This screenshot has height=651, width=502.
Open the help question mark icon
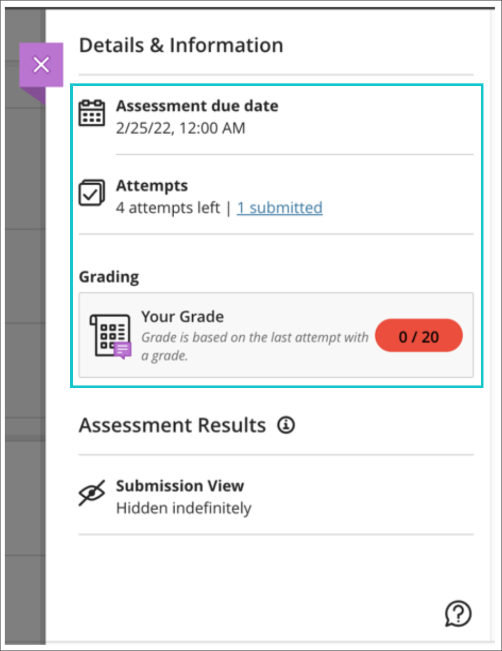pyautogui.click(x=458, y=613)
